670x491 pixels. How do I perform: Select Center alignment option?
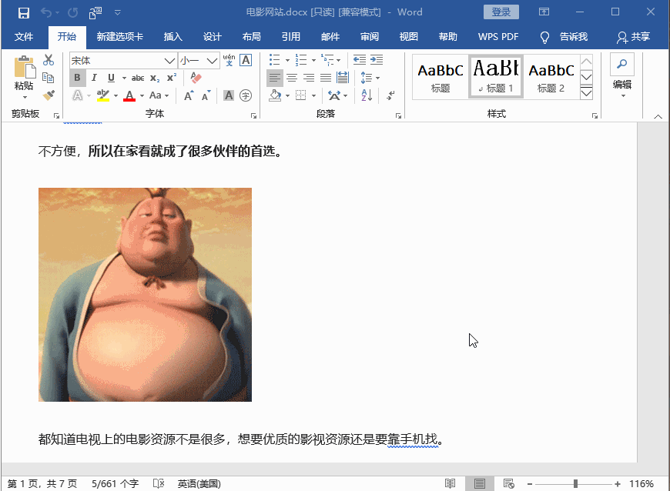pos(292,78)
